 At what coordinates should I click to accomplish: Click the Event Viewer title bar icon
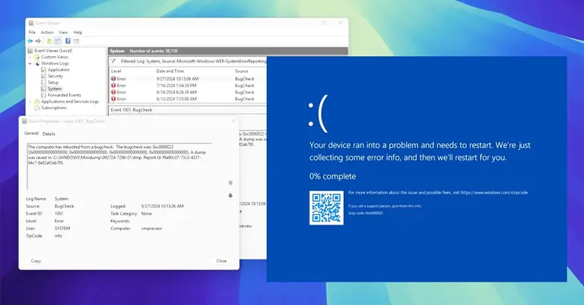31,23
